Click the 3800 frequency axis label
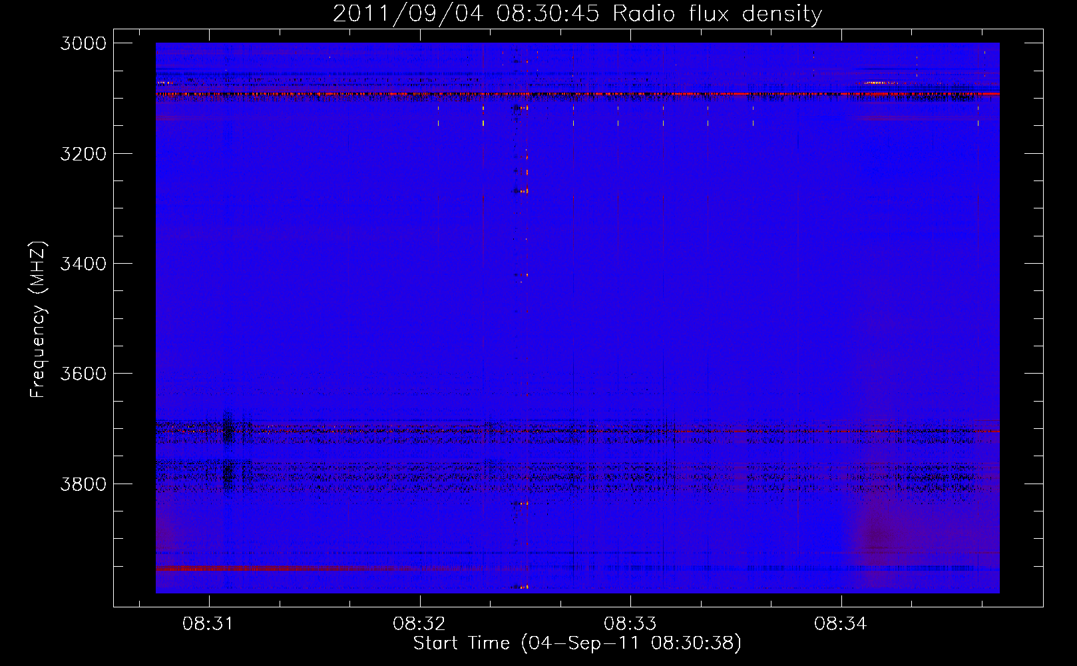The height and width of the screenshot is (666, 1077). (x=83, y=484)
